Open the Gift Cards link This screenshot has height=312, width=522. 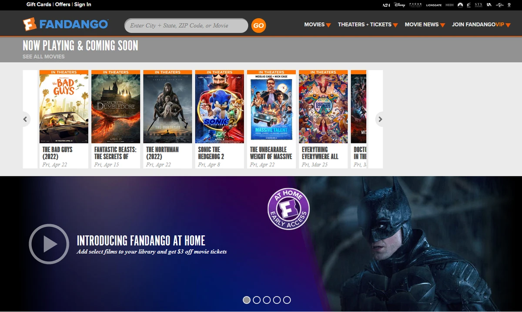point(39,4)
